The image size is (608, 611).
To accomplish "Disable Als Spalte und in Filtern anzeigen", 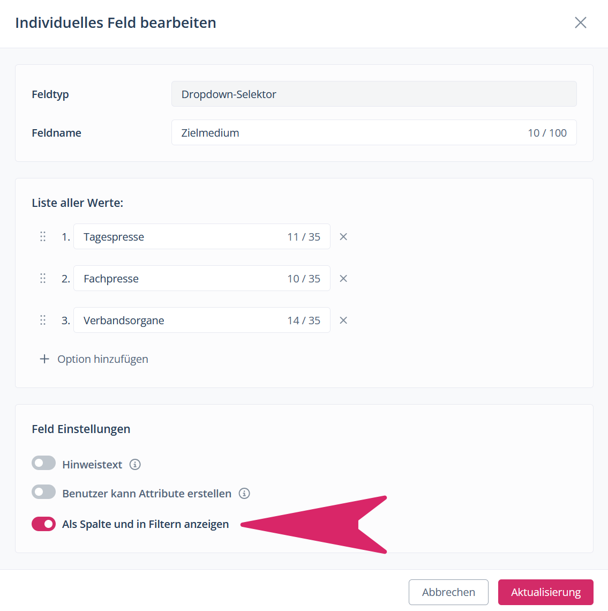I will pos(43,524).
